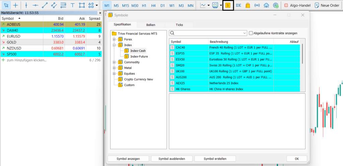The image size is (343, 166).
Task: Select the trendline drawing tool
Action: click(45, 5)
